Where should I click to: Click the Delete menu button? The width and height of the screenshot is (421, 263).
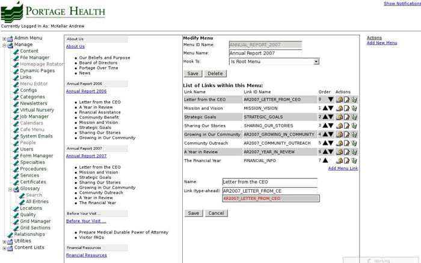click(215, 73)
